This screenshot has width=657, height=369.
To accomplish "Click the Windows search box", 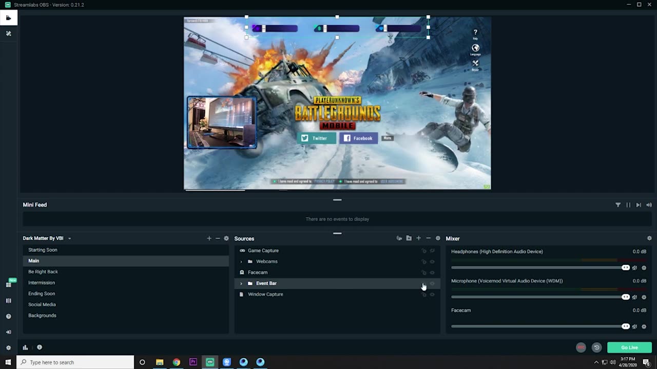I will click(x=75, y=362).
